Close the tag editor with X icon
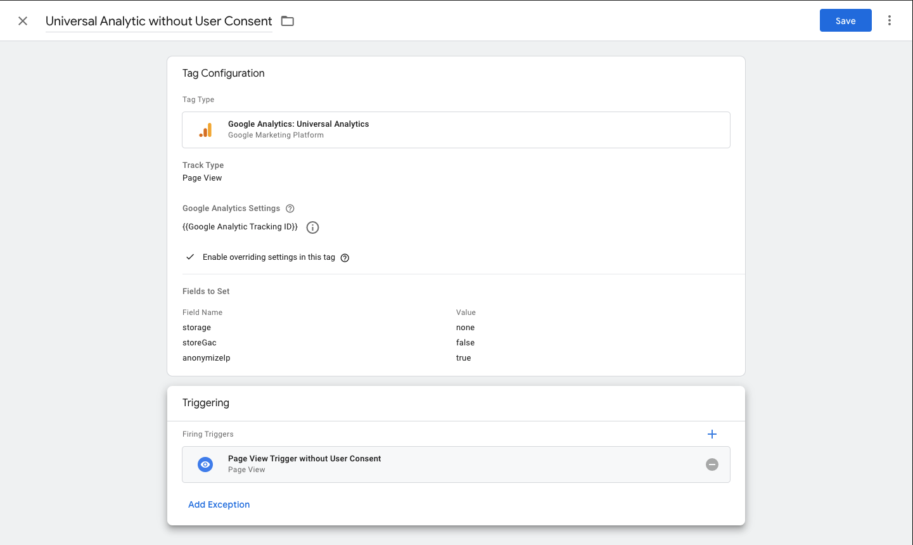This screenshot has width=913, height=545. coord(23,21)
